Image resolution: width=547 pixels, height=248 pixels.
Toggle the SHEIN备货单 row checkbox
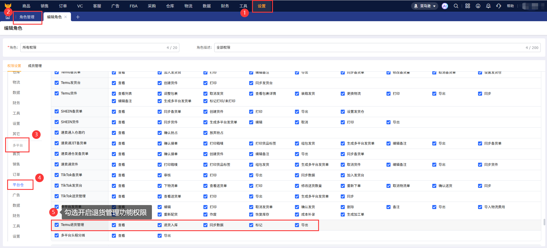click(x=57, y=111)
